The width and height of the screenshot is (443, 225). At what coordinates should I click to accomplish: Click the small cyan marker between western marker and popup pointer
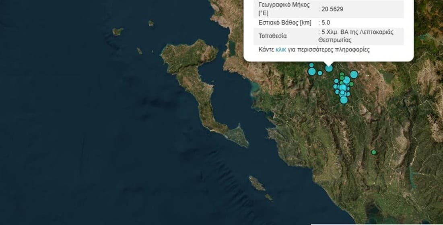(x=320, y=73)
